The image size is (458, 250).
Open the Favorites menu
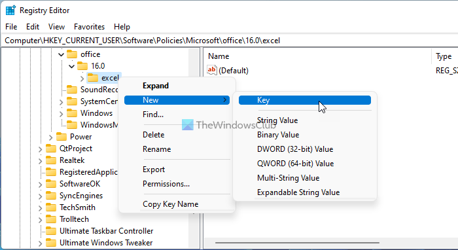(x=89, y=27)
